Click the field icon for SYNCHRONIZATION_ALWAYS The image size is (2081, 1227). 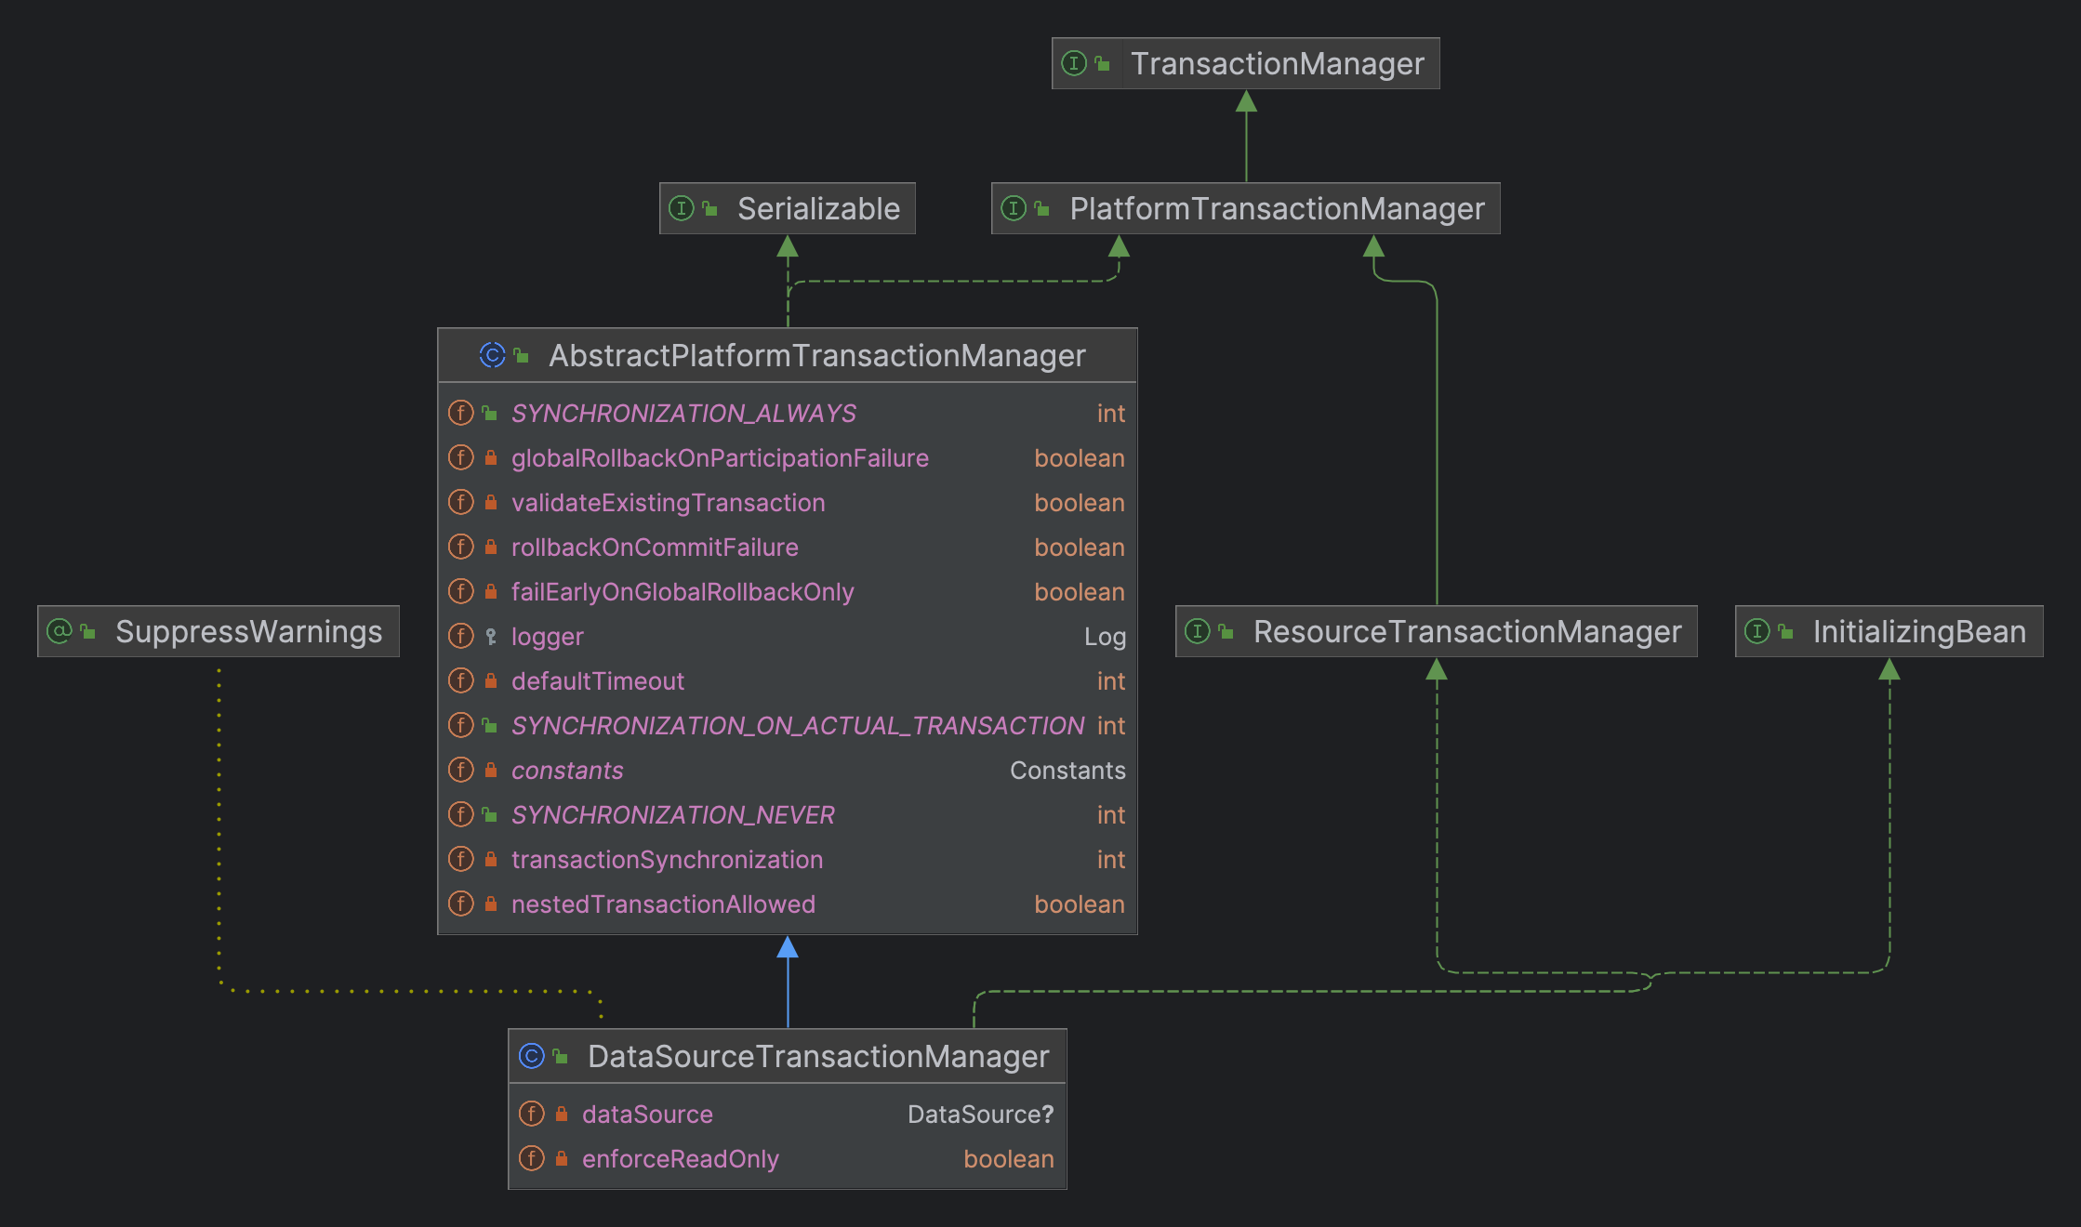tap(461, 413)
